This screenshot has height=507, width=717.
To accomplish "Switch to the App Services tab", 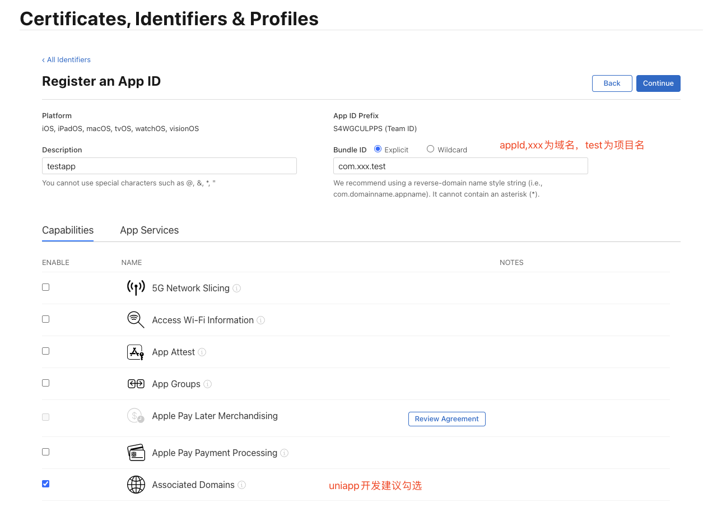I will click(x=150, y=230).
